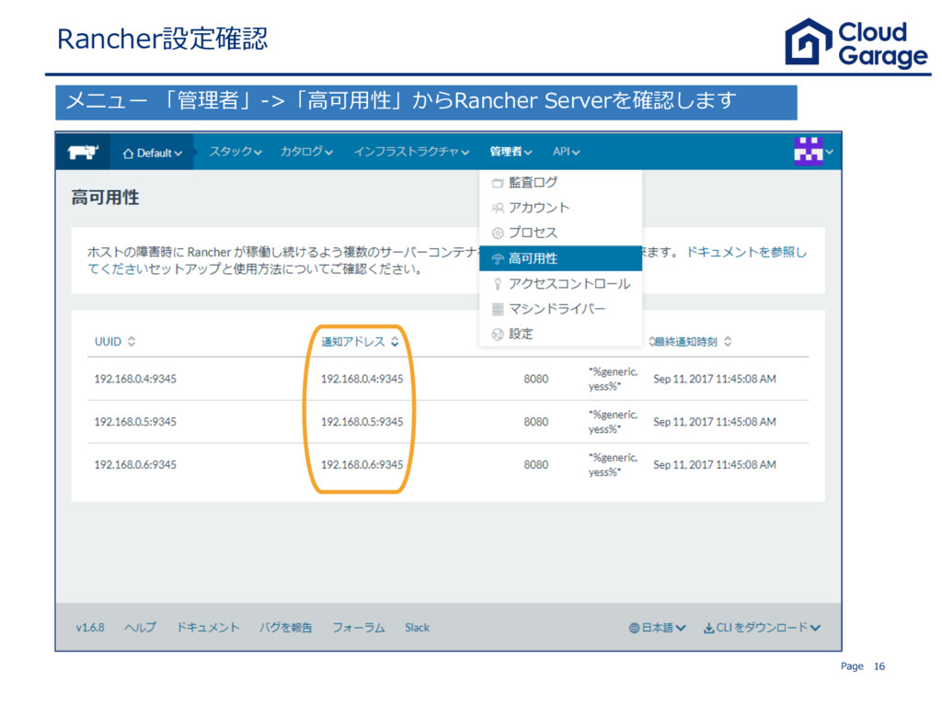This screenshot has height=706, width=942.
Task: Open the カタログ menu
Action: (306, 152)
